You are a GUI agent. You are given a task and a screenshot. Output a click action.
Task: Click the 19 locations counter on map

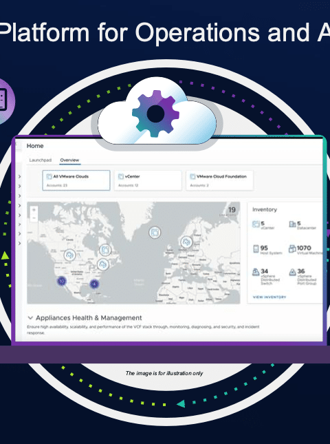(232, 210)
